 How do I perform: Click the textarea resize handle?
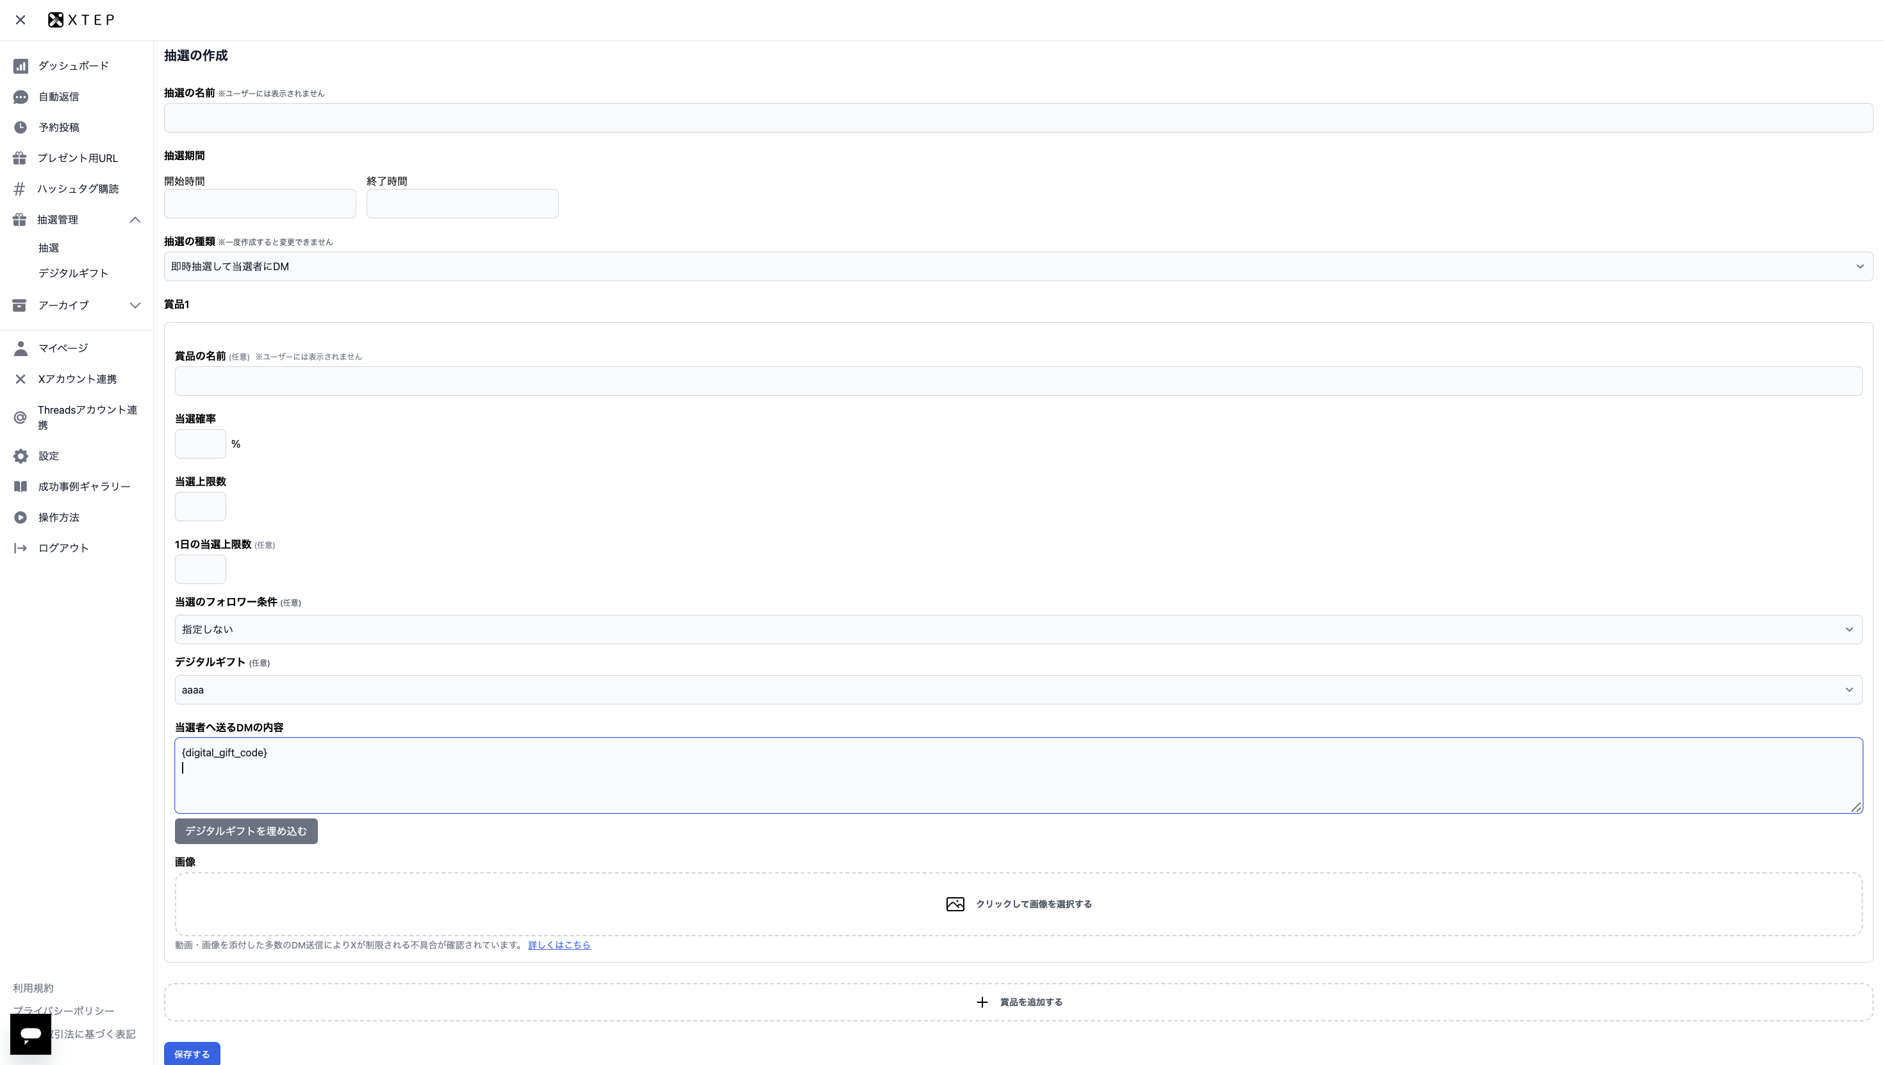1855,807
